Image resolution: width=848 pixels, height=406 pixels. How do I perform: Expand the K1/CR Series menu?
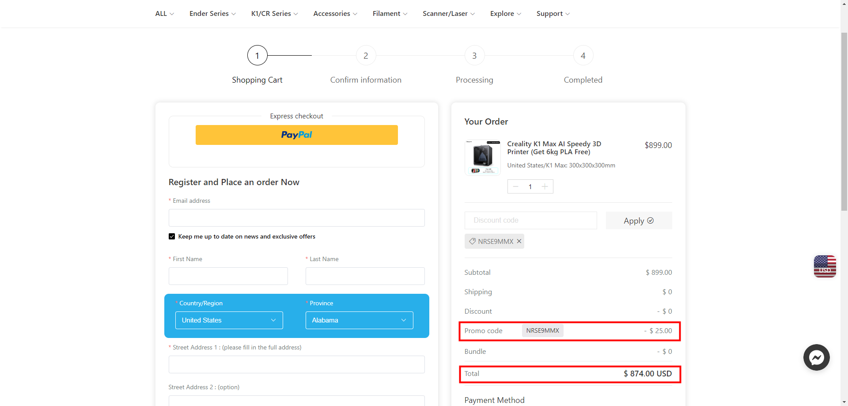tap(274, 14)
